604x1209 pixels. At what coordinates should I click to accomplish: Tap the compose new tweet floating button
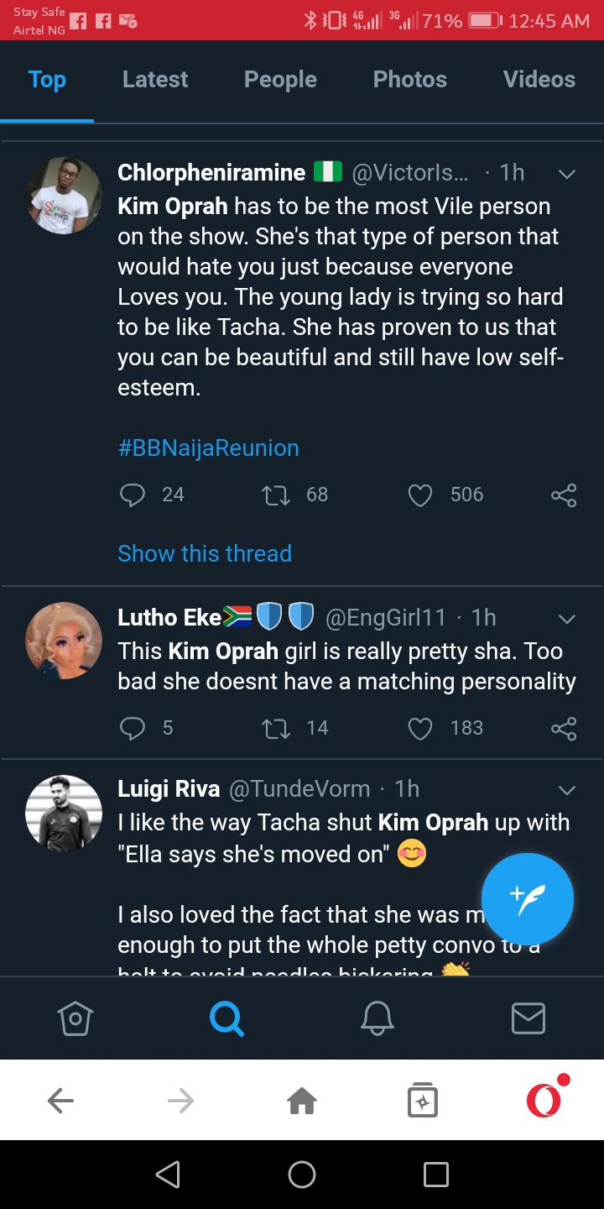(x=528, y=899)
